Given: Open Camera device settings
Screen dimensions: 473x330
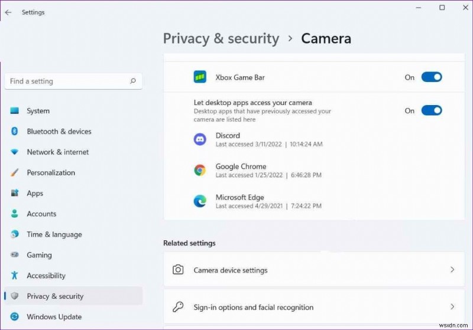Looking at the screenshot, I should pos(314,269).
